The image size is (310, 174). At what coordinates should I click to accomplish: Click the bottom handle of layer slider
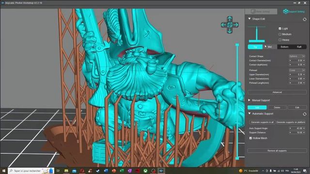(x=237, y=158)
